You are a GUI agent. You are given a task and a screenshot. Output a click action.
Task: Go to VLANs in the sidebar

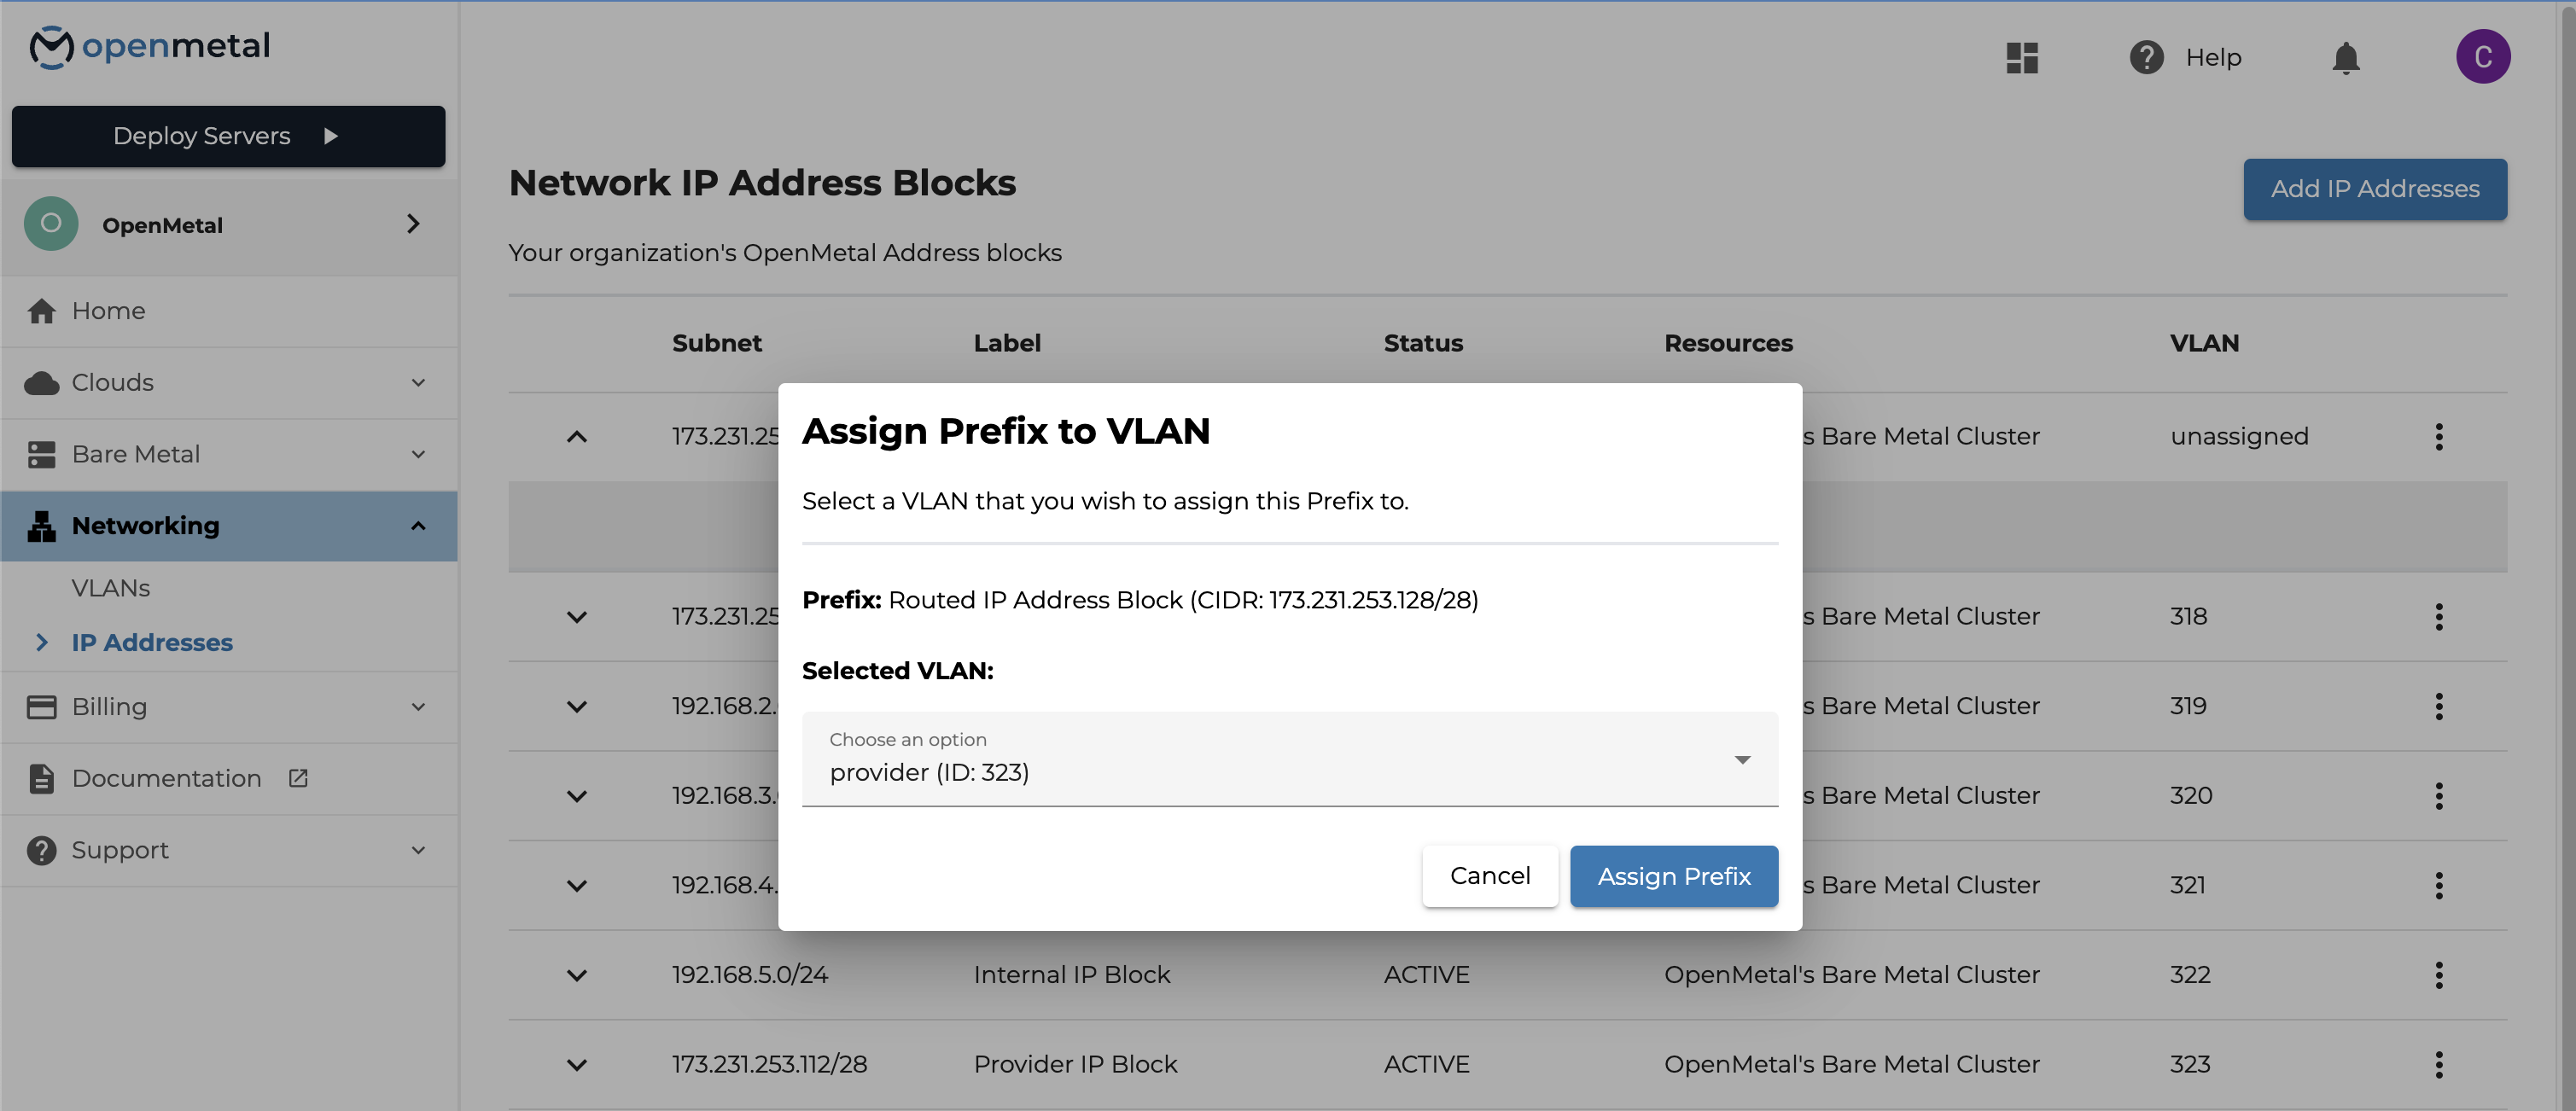pyautogui.click(x=111, y=588)
